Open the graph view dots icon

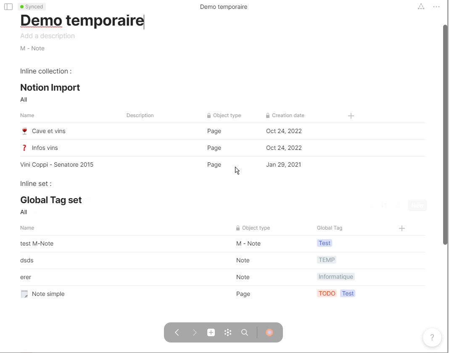click(x=228, y=332)
